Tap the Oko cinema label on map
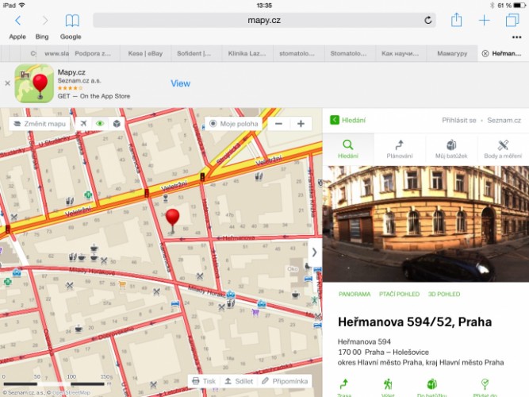 coord(293,269)
